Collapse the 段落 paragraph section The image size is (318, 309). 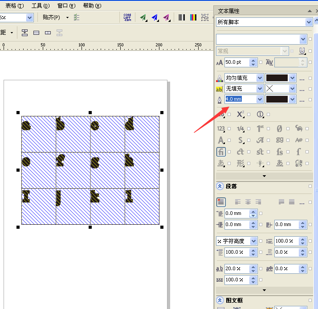click(220, 186)
